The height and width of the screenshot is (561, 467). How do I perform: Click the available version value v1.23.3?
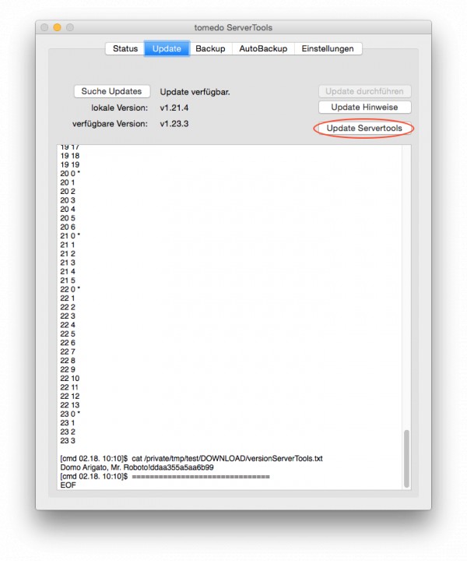[x=174, y=124]
